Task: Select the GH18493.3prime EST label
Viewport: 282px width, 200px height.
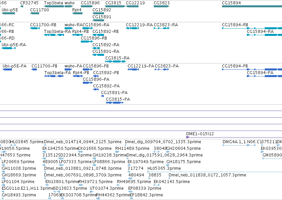Action: click(x=19, y=195)
